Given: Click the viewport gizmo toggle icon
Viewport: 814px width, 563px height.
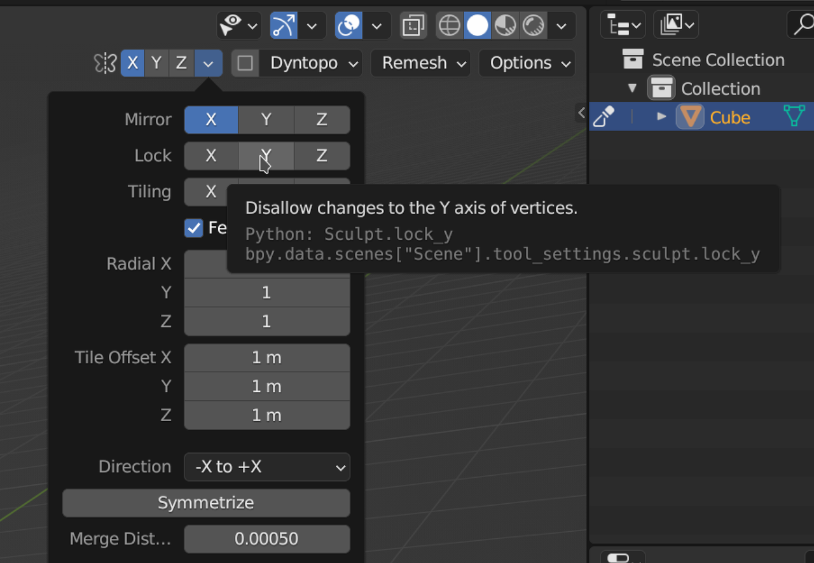Looking at the screenshot, I should [x=284, y=25].
